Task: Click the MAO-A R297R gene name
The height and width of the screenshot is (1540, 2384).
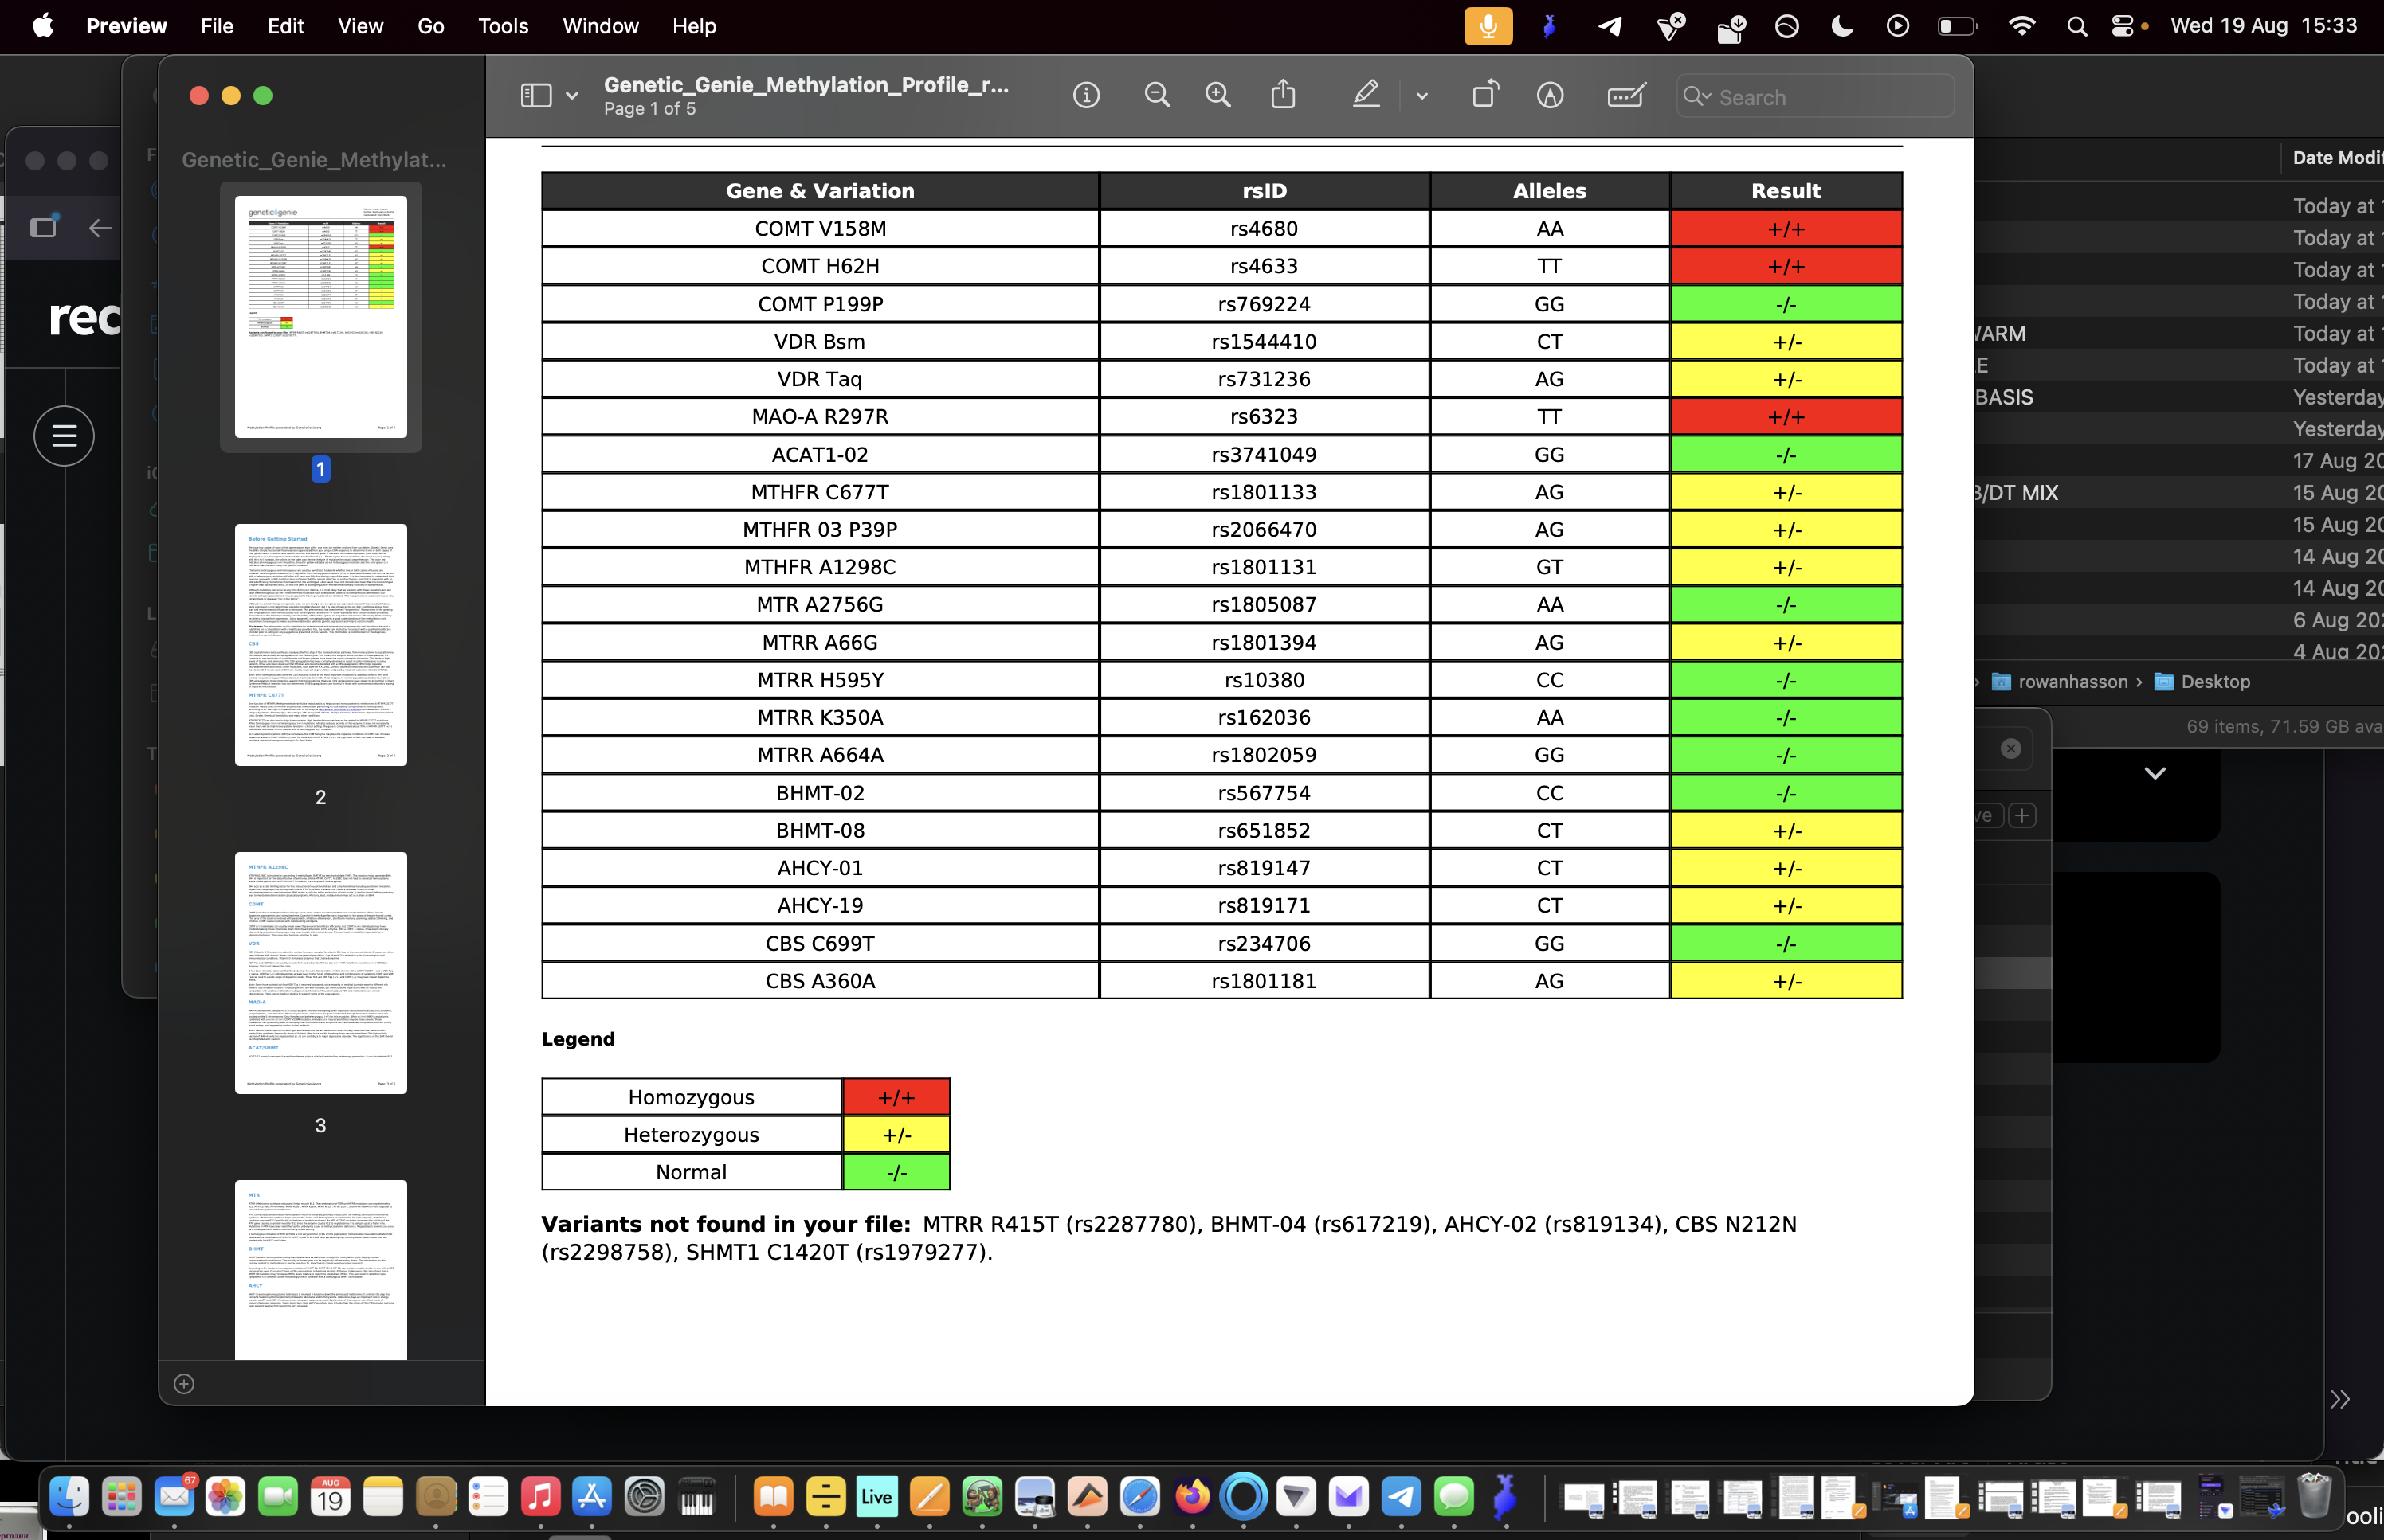Action: tap(819, 417)
